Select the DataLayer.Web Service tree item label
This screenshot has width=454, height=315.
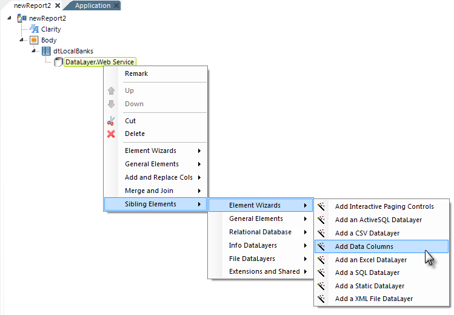(x=99, y=62)
